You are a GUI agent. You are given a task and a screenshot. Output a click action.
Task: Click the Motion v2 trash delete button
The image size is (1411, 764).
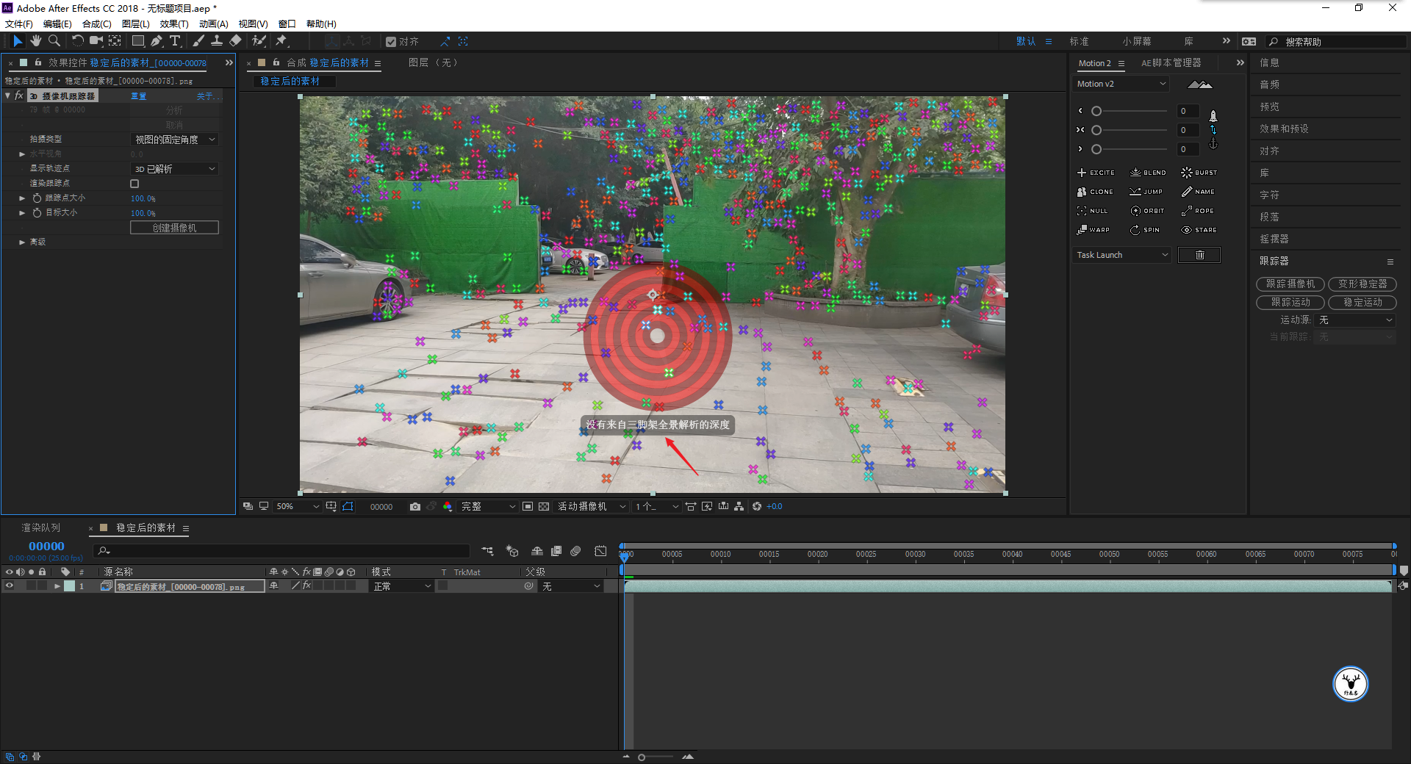coord(1199,255)
